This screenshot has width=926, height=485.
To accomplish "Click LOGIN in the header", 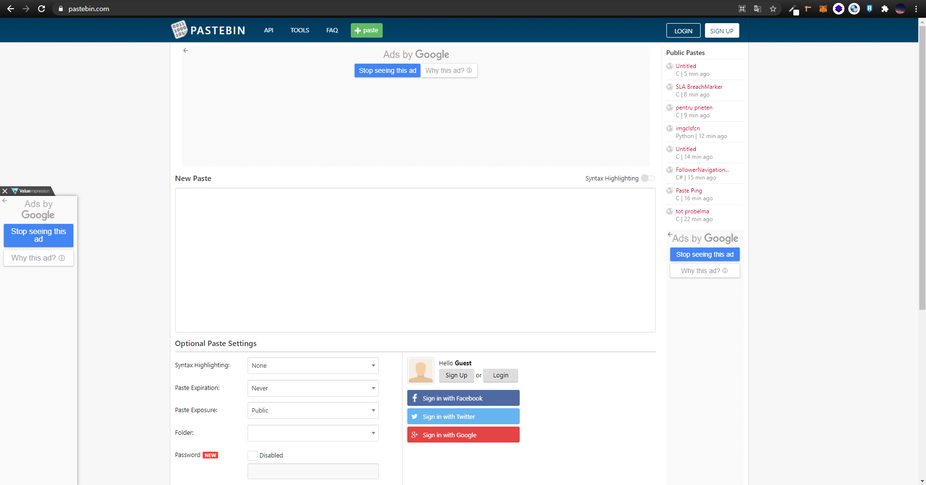I will pyautogui.click(x=683, y=30).
